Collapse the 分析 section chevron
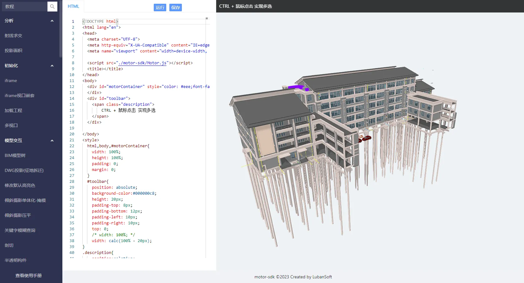 click(52, 21)
